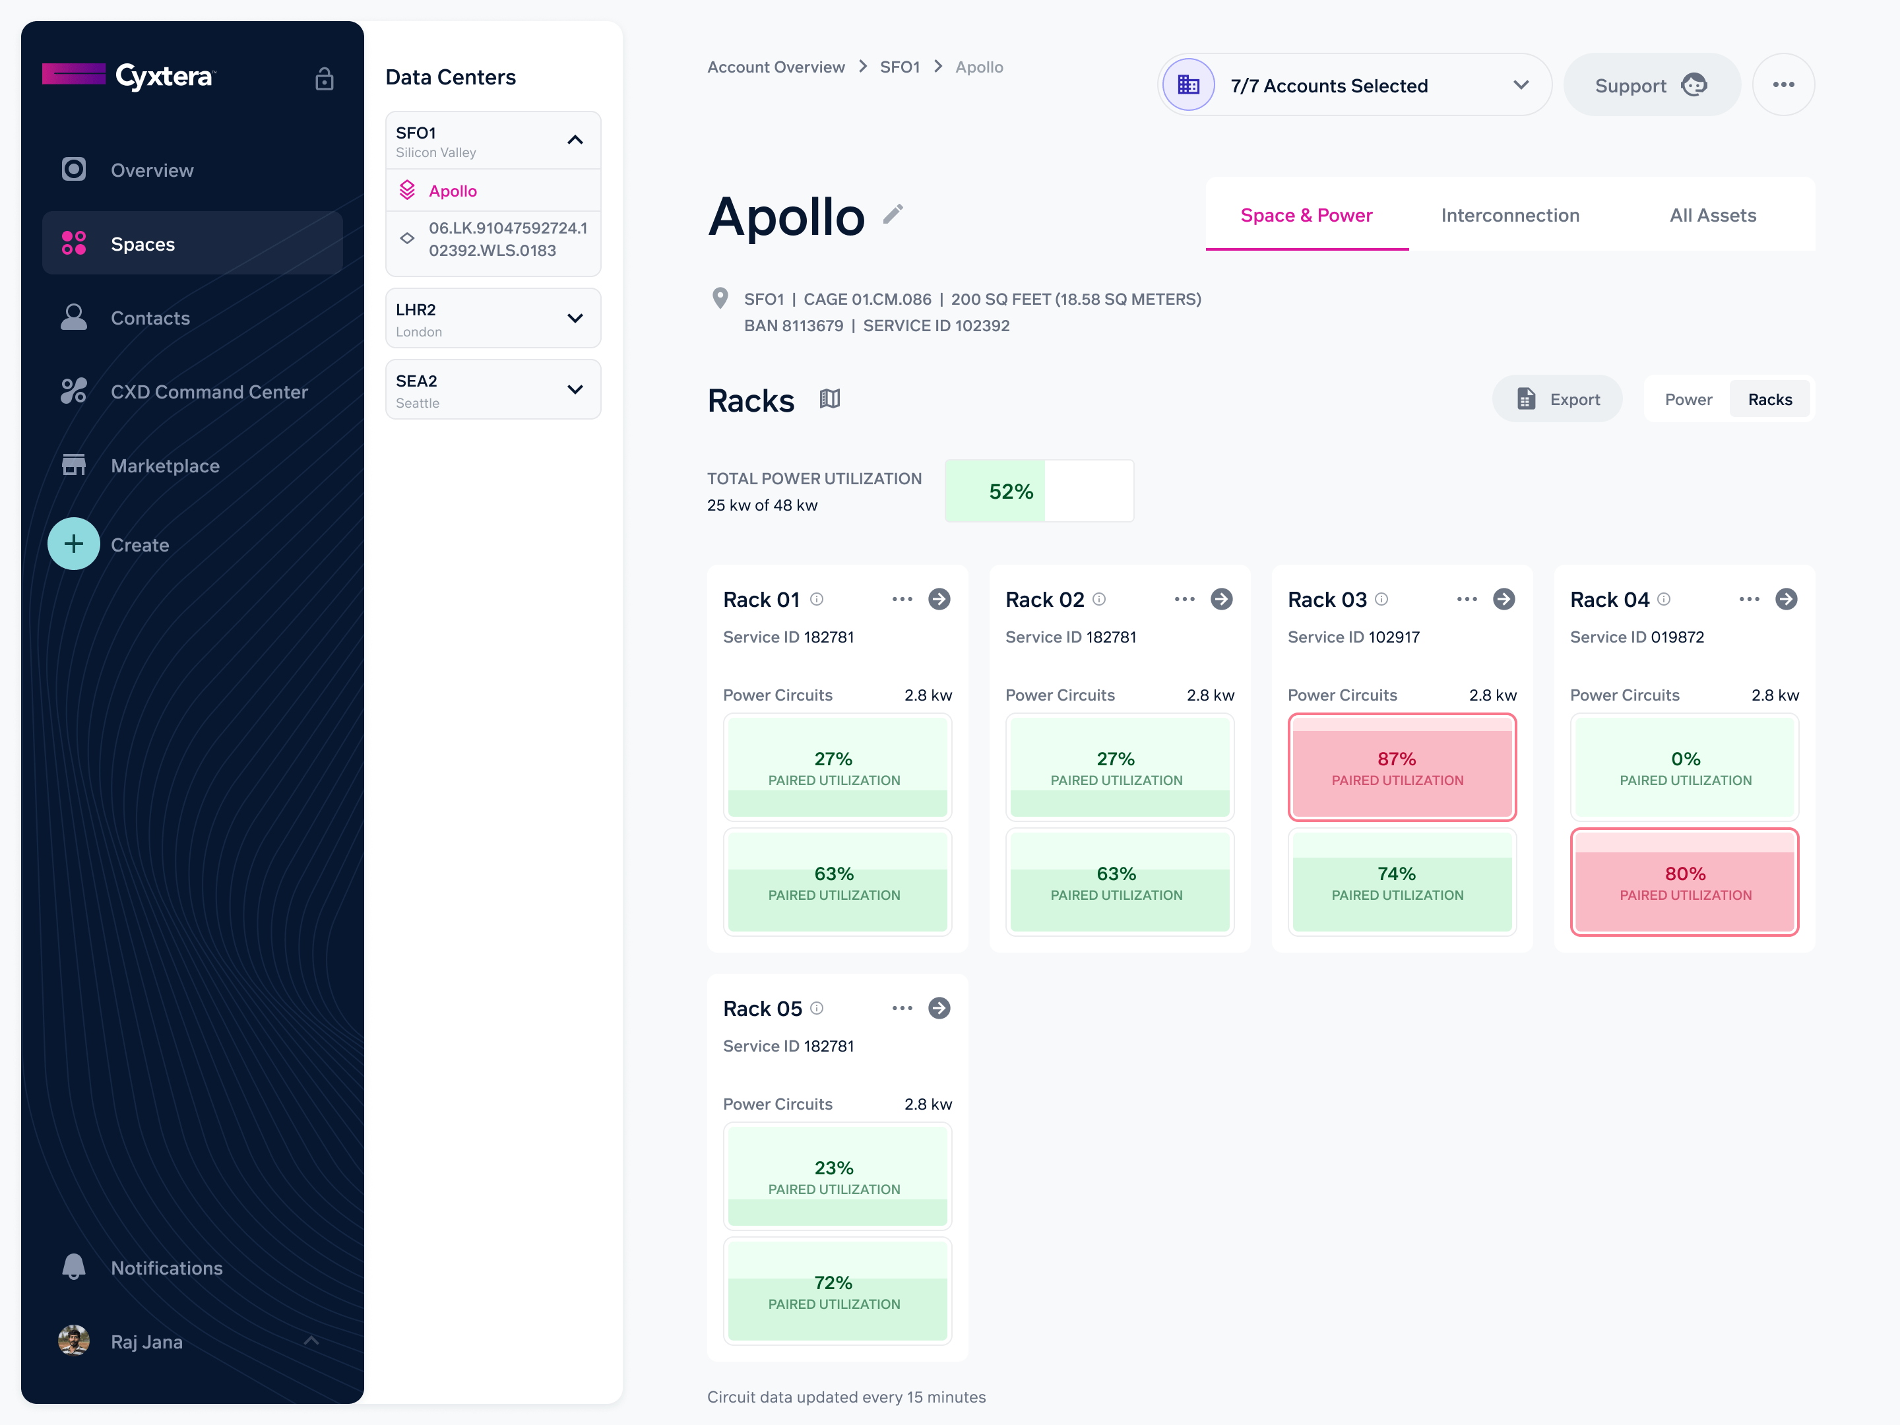Switch to the All Assets tab
This screenshot has height=1425, width=1900.
point(1713,214)
